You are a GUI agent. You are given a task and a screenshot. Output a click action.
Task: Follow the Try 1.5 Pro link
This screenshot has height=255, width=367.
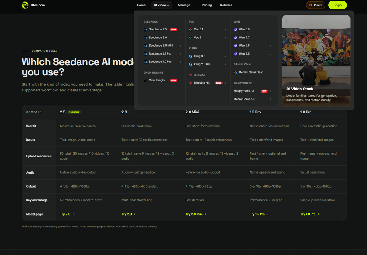[x=259, y=214]
